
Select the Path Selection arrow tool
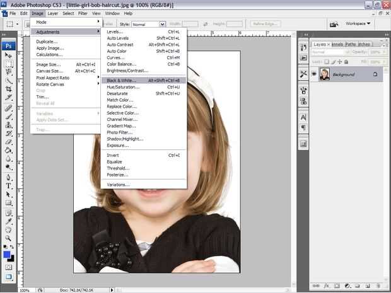pyautogui.click(x=8, y=194)
